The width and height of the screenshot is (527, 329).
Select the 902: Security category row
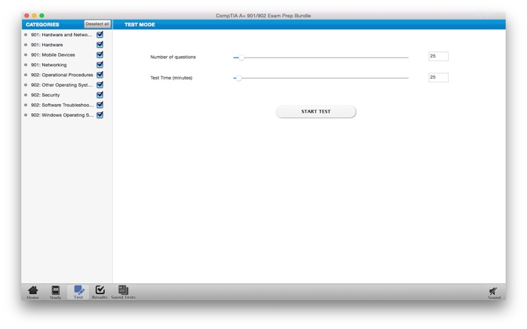tap(67, 95)
